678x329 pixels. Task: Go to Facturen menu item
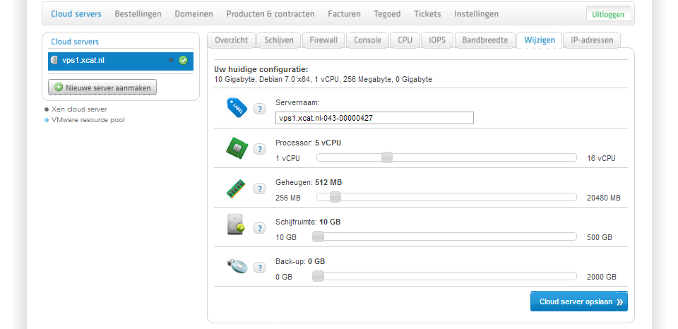344,14
